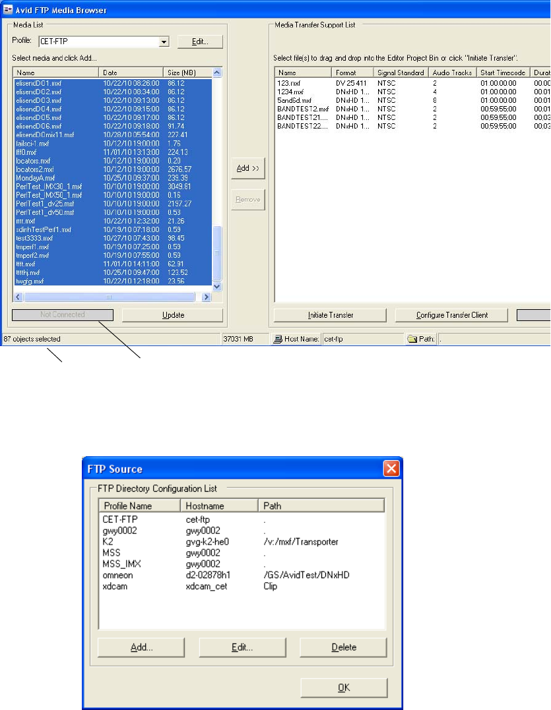Click Media List scroll down arrow
This screenshot has height=710, width=551.
pos(217,286)
